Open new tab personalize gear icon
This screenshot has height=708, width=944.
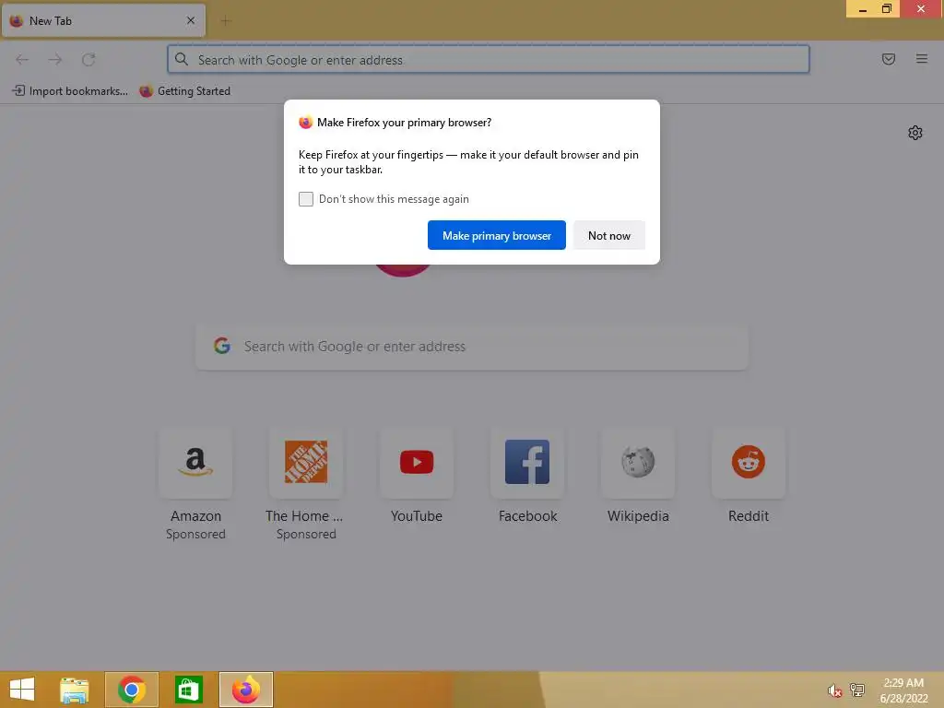pos(915,133)
